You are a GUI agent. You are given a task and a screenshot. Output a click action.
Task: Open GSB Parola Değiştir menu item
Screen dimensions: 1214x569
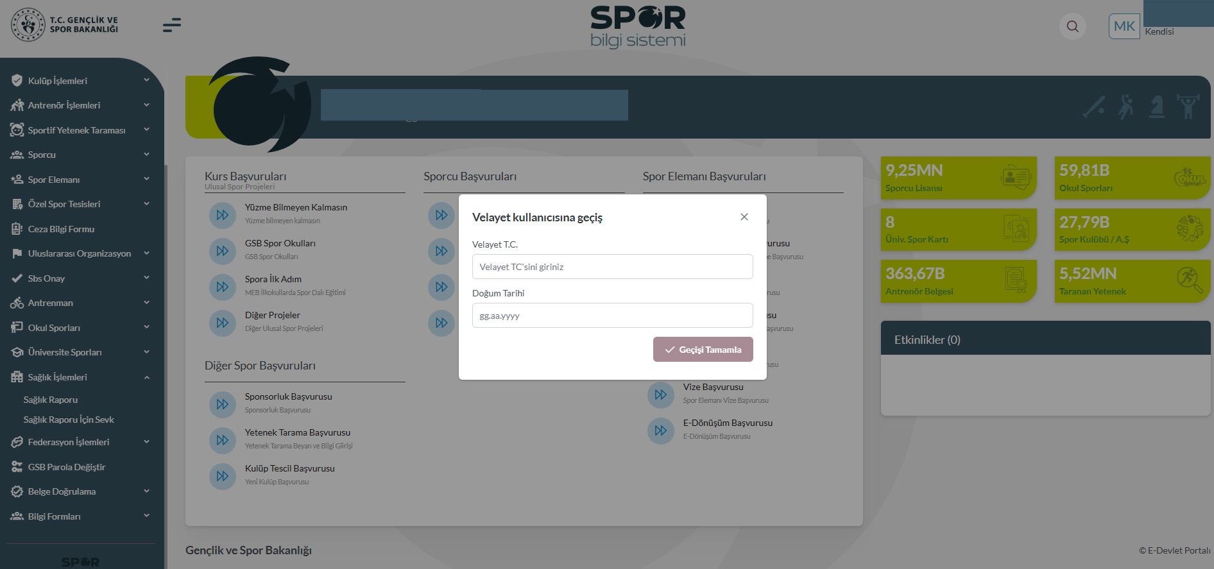(x=67, y=467)
